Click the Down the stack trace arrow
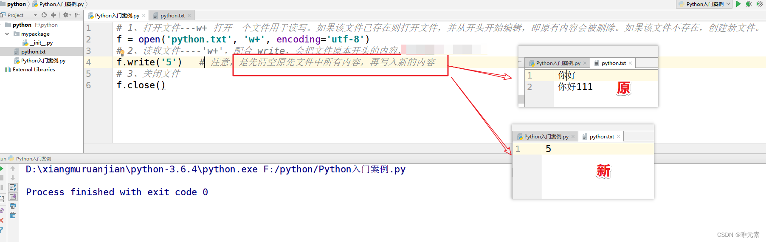Image resolution: width=766 pixels, height=242 pixels. pyautogui.click(x=13, y=178)
